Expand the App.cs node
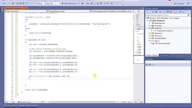Image resolution: width=192 pixels, height=108 pixels. tap(149, 41)
